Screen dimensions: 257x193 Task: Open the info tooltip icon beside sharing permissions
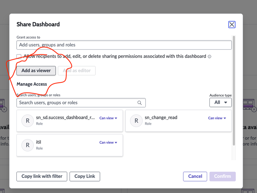209,56
